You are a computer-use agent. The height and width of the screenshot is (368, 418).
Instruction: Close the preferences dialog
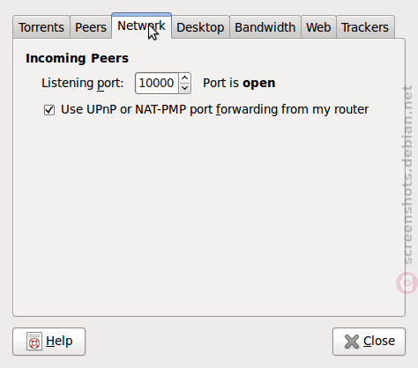(369, 342)
